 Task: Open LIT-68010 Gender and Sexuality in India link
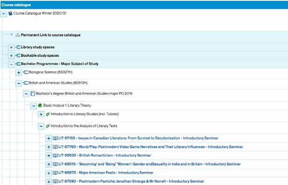149,164
